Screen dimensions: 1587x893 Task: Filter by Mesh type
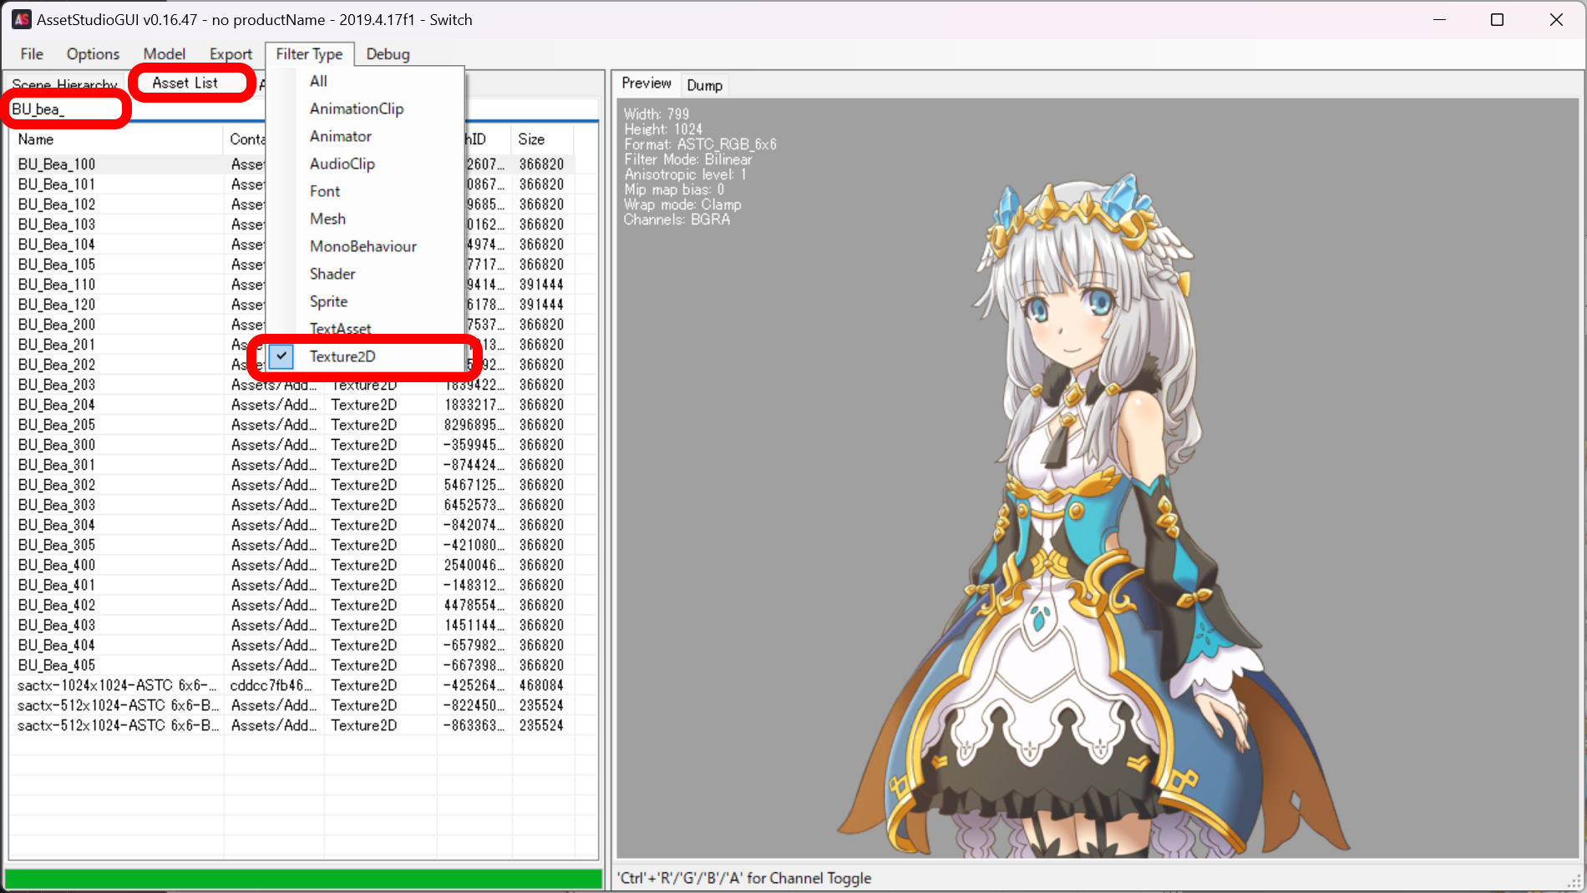(x=364, y=219)
